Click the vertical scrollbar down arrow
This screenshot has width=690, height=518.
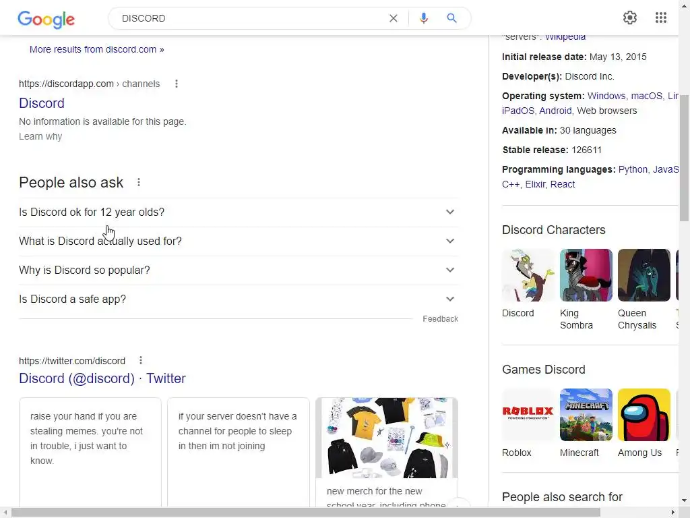pyautogui.click(x=685, y=501)
